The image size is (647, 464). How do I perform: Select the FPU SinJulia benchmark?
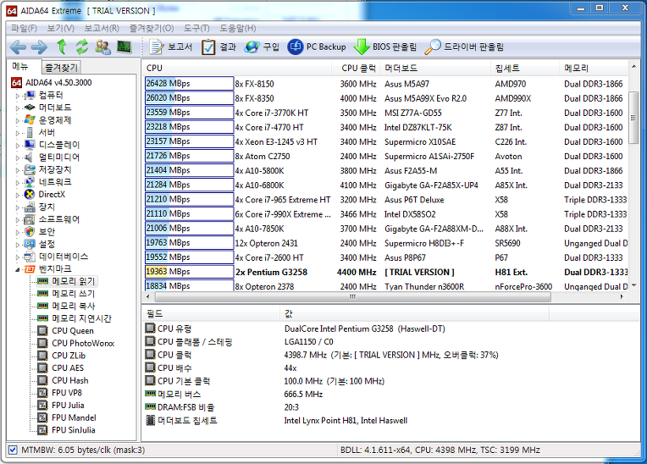point(74,430)
